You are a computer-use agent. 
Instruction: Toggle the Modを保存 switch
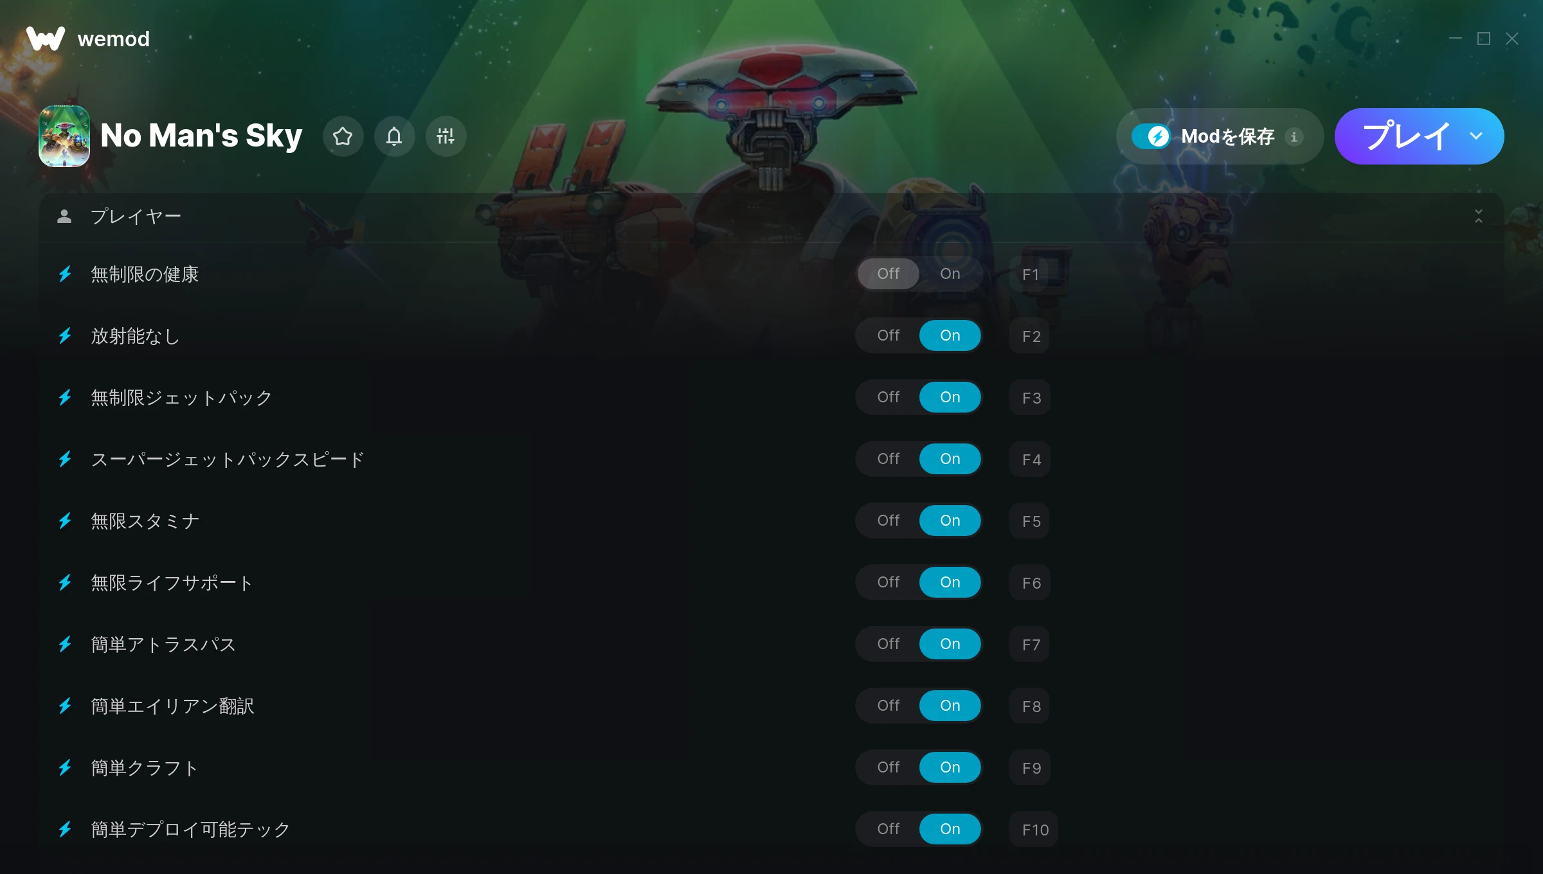(x=1151, y=136)
